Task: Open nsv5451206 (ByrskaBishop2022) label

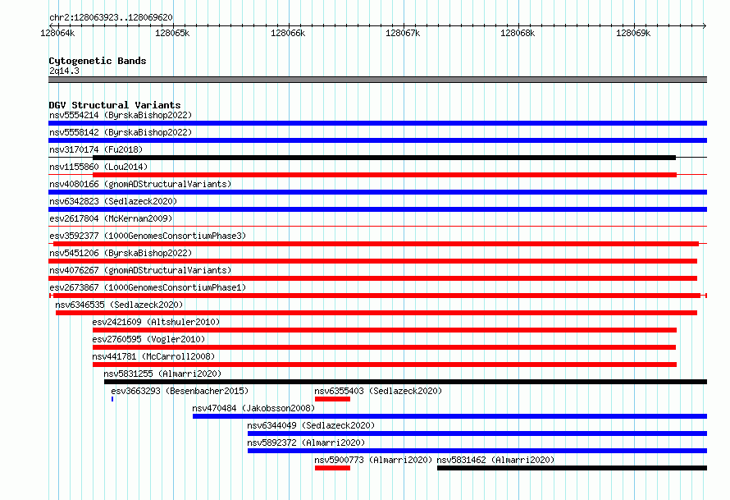Action: point(121,253)
